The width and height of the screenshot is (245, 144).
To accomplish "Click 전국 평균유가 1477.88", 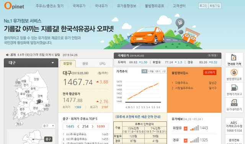I will click(x=73, y=100).
